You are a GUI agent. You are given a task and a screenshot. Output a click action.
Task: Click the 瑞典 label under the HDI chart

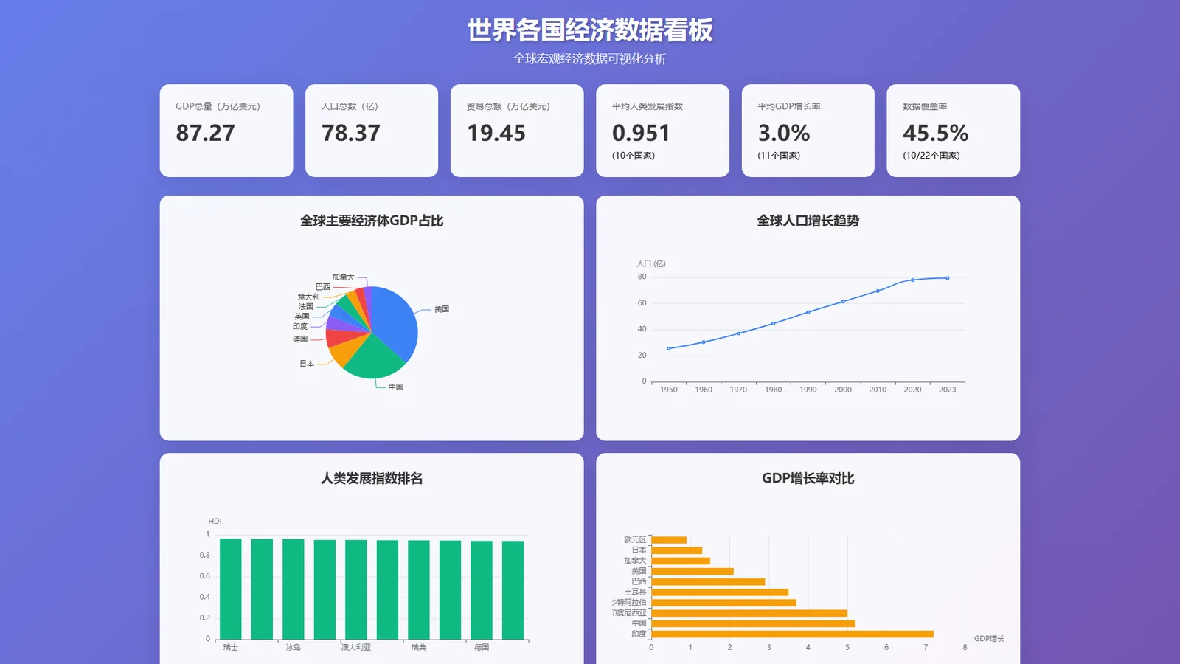click(419, 647)
